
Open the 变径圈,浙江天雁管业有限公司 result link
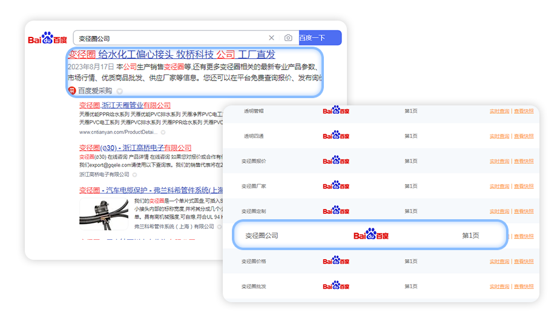(125, 105)
